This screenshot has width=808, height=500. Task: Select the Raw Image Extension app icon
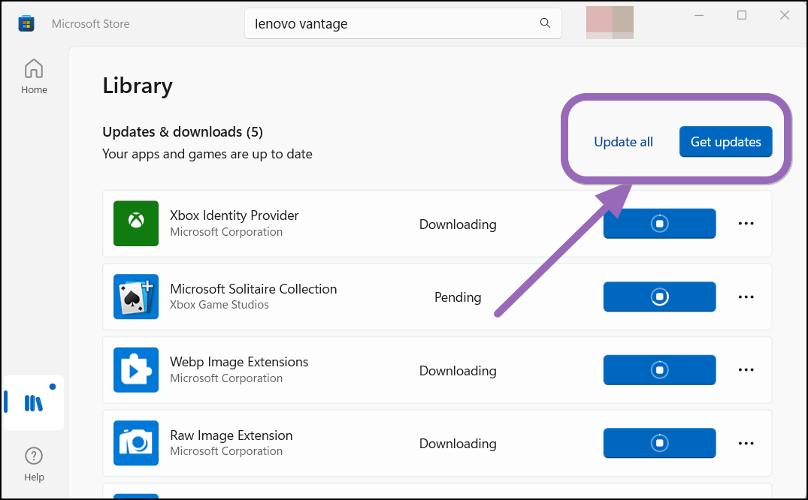[x=136, y=443]
